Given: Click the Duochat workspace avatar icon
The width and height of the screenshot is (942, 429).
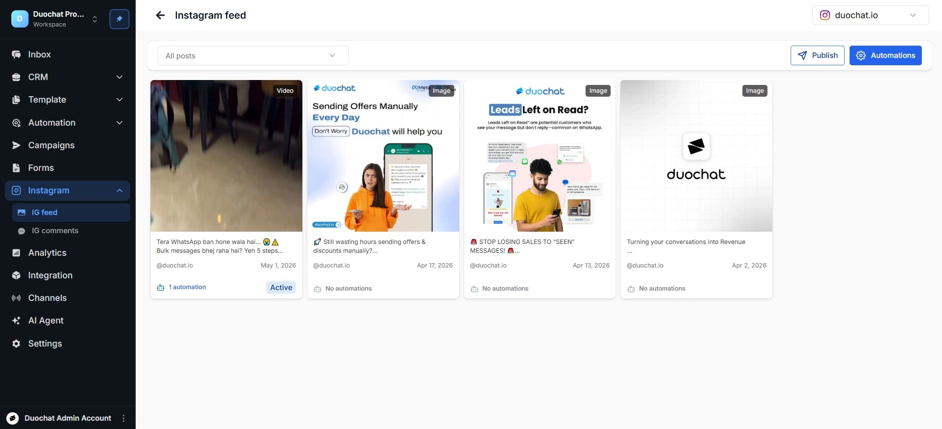Looking at the screenshot, I should click(x=20, y=19).
